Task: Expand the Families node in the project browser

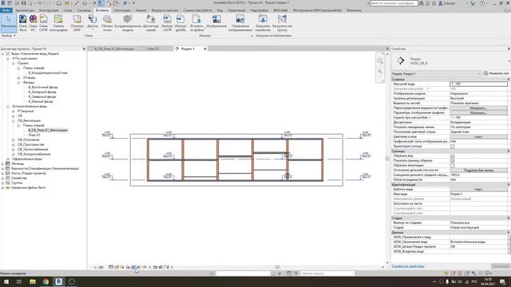Action: pos(2,179)
